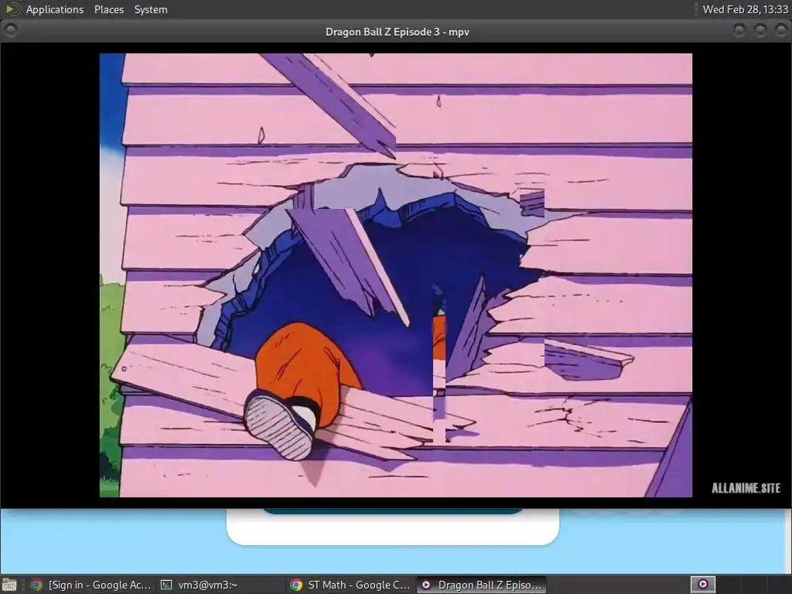Open the Applications menu
The height and width of the screenshot is (594, 792).
point(55,9)
